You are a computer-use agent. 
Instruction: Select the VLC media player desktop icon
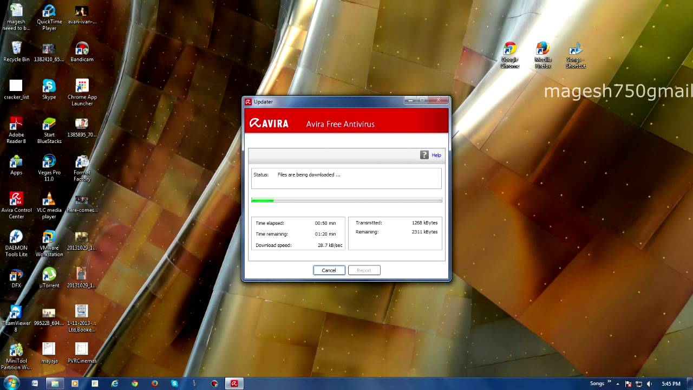tap(49, 206)
